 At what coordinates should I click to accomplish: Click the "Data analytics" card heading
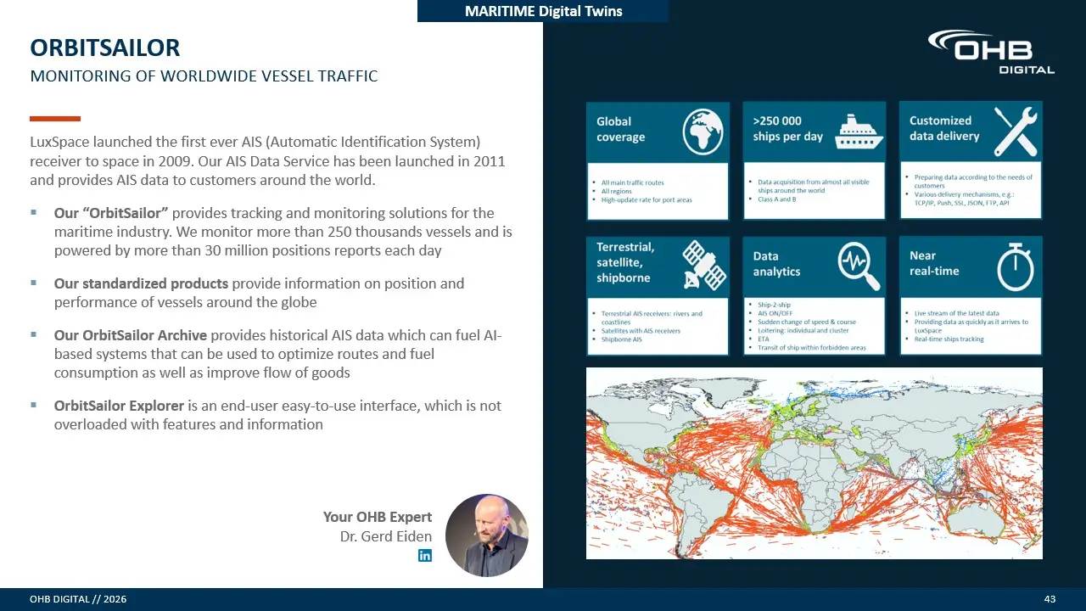[x=776, y=263]
